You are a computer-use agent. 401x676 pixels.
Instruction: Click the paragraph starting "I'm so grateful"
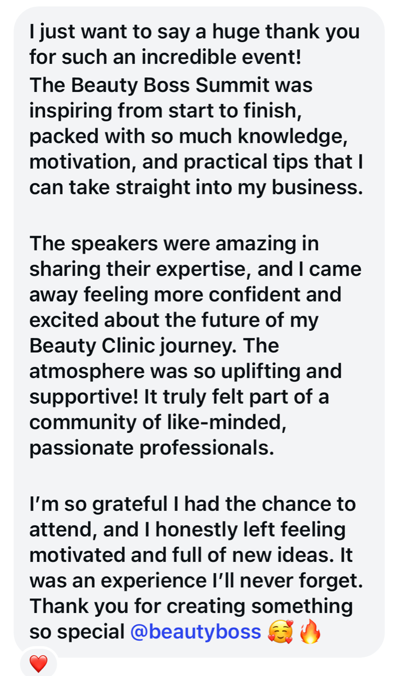point(196,568)
